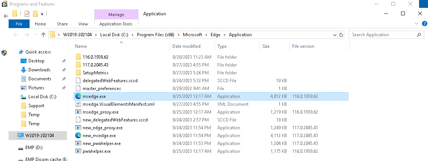Open the Share ribbon tab
This screenshot has width=428, height=161.
pos(62,24)
